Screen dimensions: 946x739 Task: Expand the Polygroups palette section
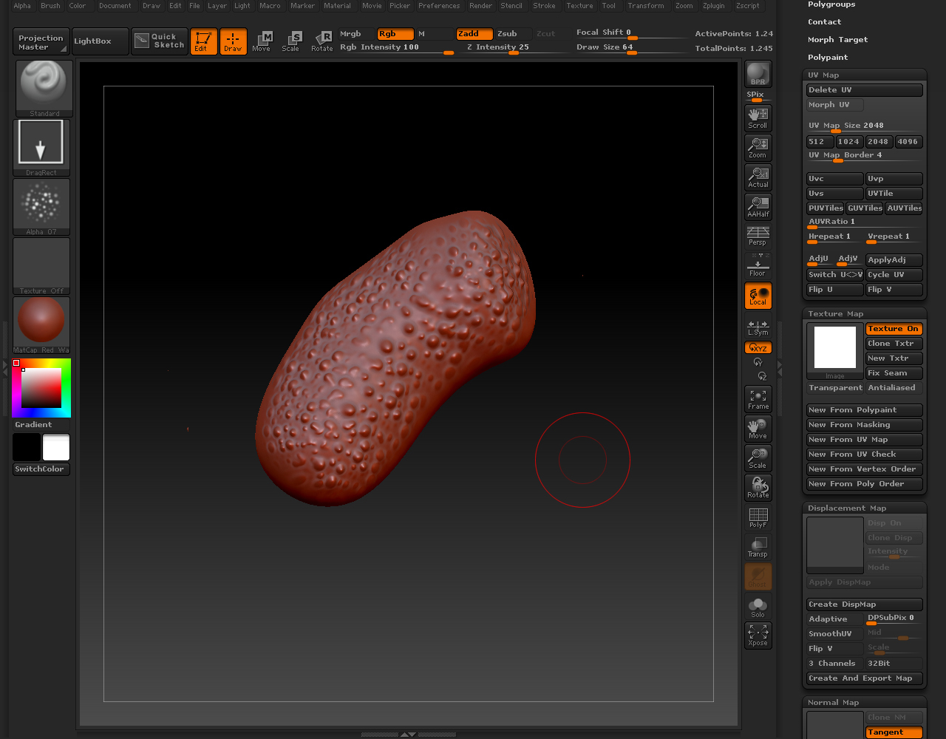tap(831, 4)
